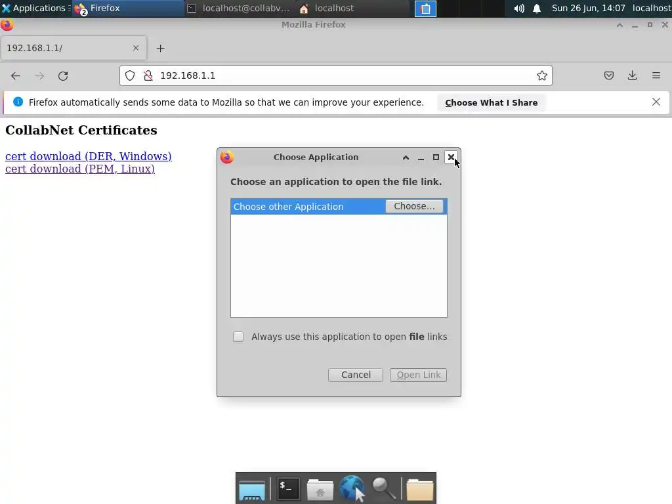Click localhost user menu in top panel
This screenshot has height=504, width=672.
652,8
